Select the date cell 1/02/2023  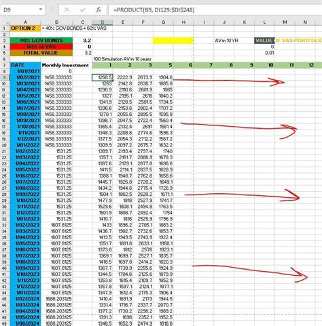click(25, 225)
